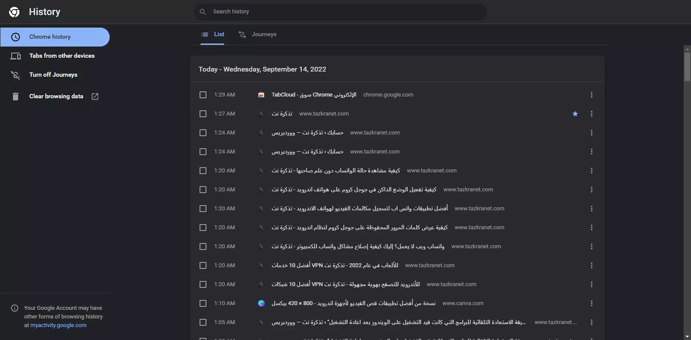Open the 1:27 AM bookmarked tazkranet entry
691x340 pixels.
click(x=282, y=114)
